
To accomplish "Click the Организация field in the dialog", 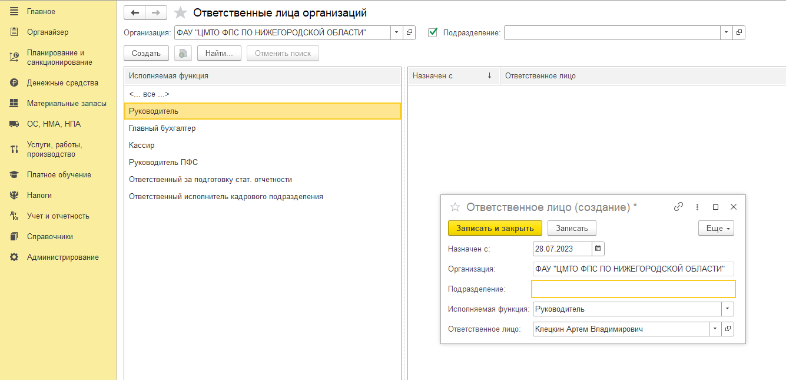I will [x=634, y=269].
